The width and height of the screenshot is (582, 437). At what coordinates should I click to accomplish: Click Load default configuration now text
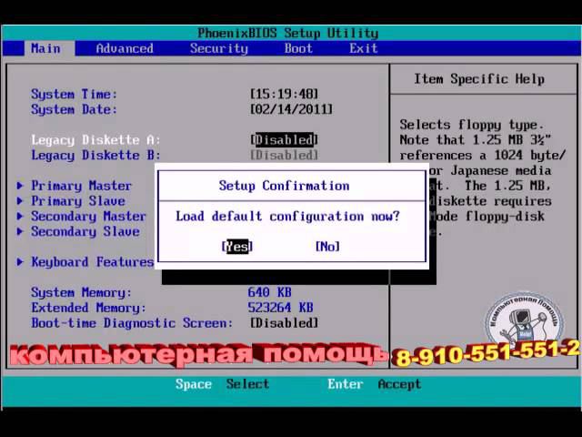[287, 217]
